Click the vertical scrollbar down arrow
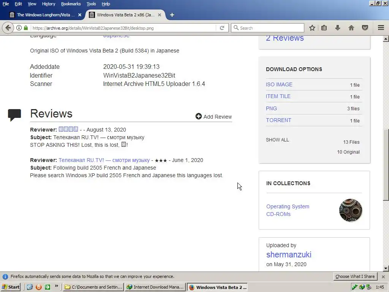The image size is (389, 292). pyautogui.click(x=386, y=268)
